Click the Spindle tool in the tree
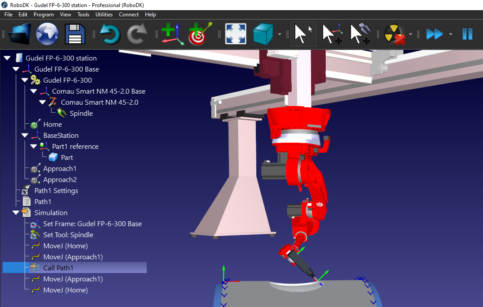Screen dimensions: 483x307 [x=81, y=114]
